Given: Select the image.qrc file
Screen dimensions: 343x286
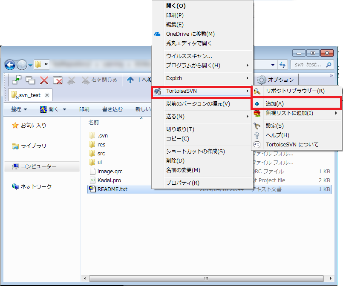Looking at the screenshot, I should click(x=106, y=171).
